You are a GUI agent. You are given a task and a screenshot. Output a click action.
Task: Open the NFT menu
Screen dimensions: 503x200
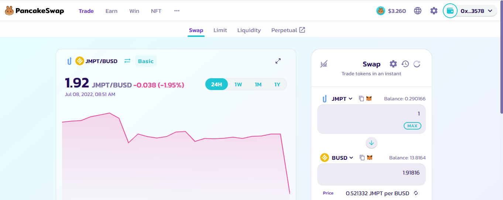156,11
